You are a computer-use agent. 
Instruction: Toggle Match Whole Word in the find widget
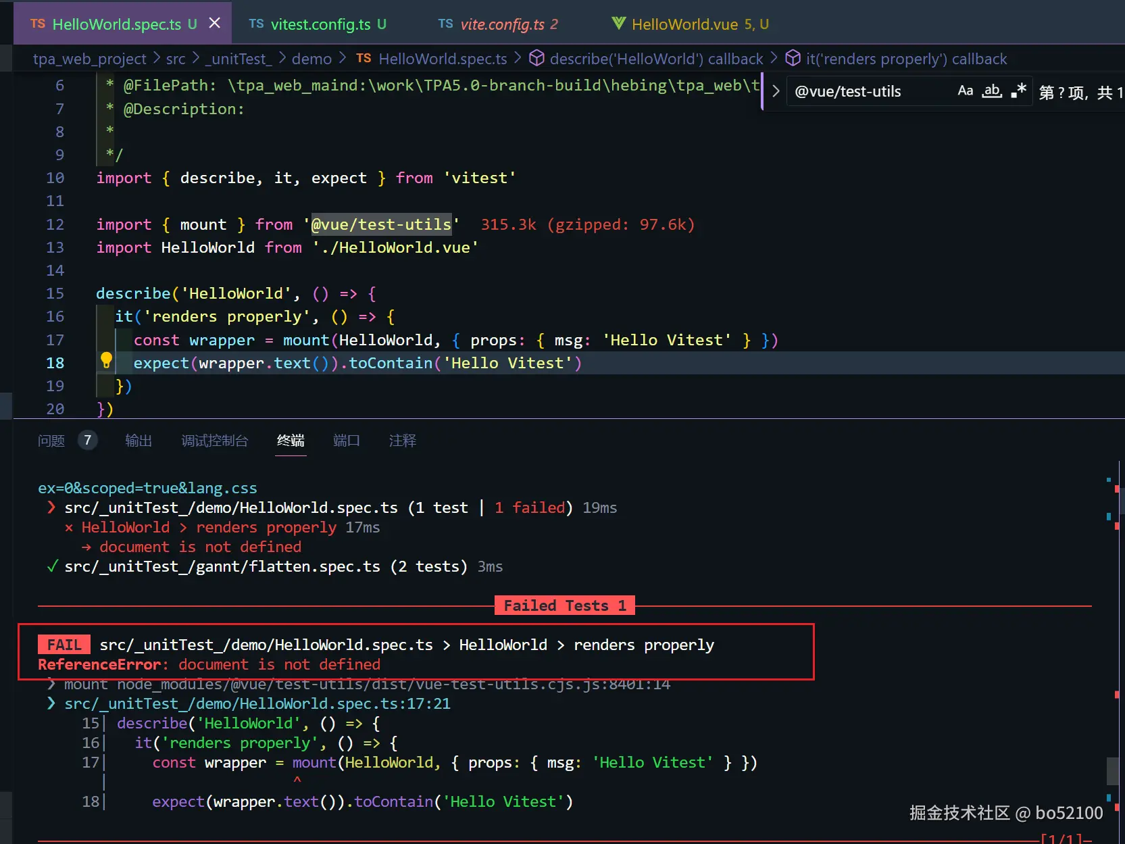coord(992,91)
